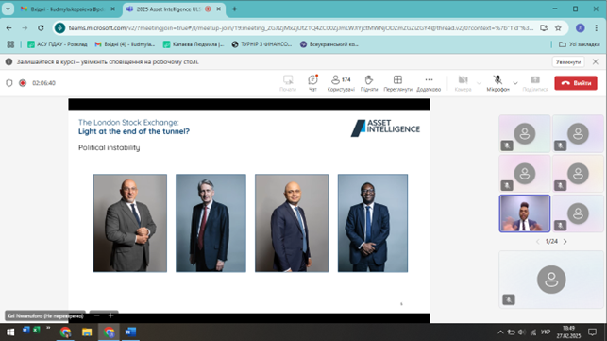Enable desktop notifications from the banner
The image size is (607, 341).
(568, 62)
